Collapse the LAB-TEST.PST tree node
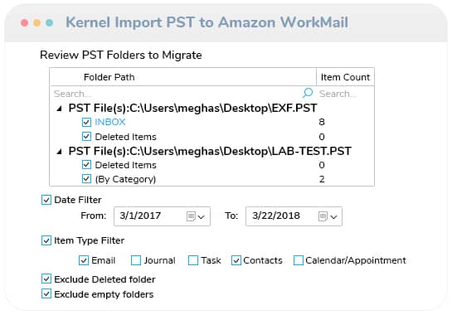The image size is (452, 315). 60,152
